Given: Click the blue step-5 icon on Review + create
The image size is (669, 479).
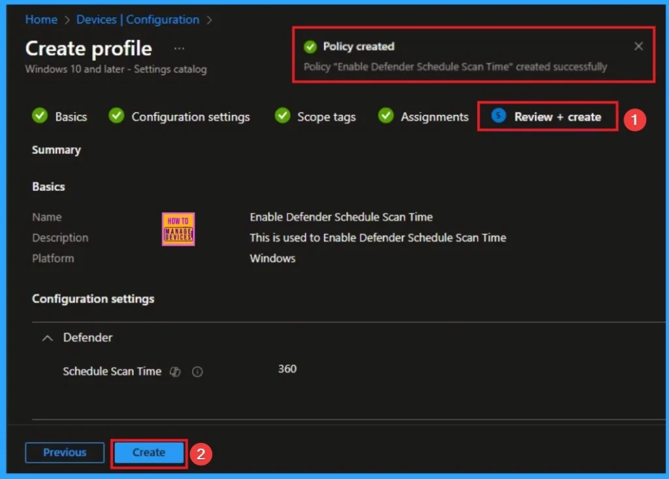Looking at the screenshot, I should (x=497, y=116).
